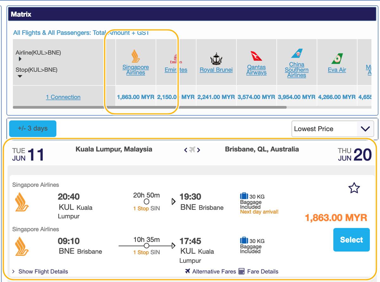380x282 pixels.
Task: Click the 10h 35m duration
Action: tap(147, 239)
